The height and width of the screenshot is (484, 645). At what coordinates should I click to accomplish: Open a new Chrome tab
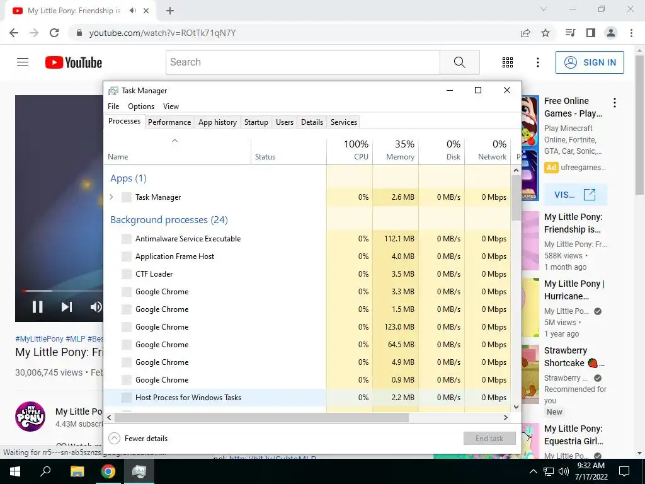click(x=170, y=11)
